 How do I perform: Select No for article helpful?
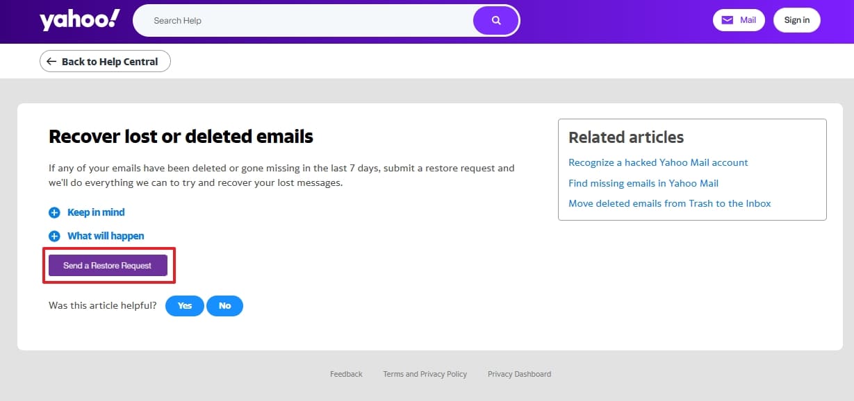pyautogui.click(x=224, y=305)
